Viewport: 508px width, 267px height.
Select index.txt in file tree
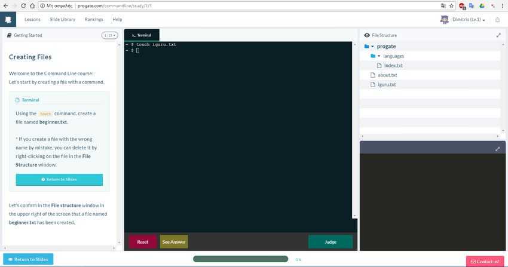393,65
